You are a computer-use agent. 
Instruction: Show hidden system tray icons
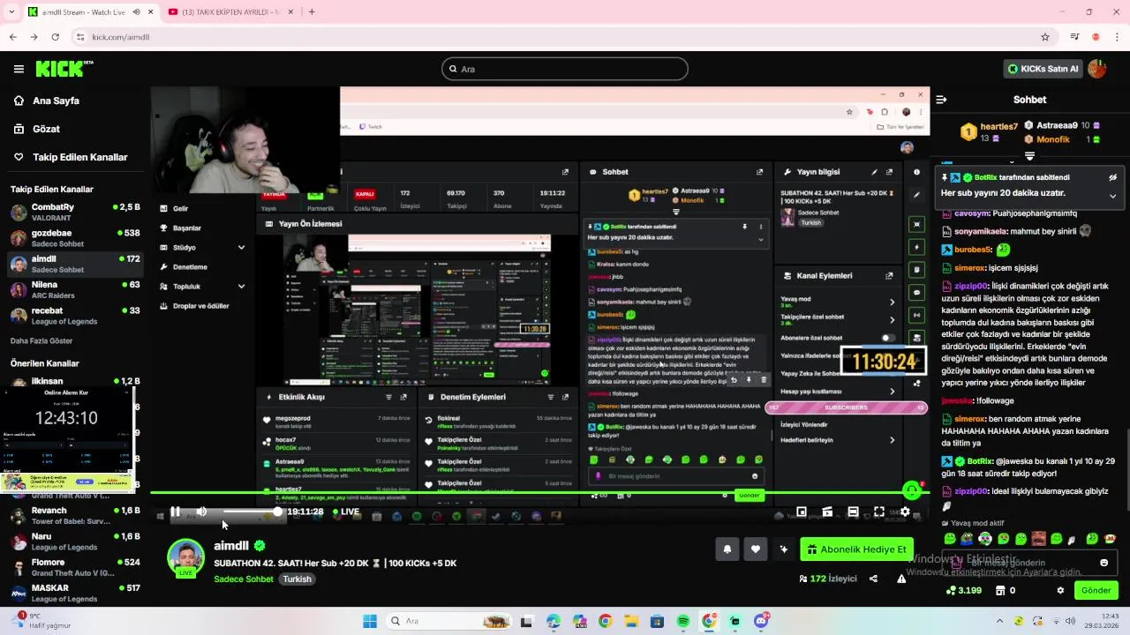[x=1000, y=621]
